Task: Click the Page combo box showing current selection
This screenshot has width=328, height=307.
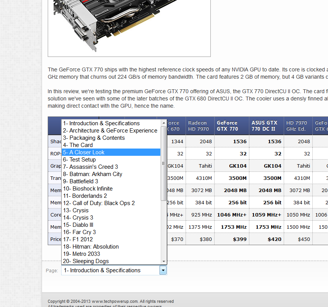Action: tap(114, 270)
